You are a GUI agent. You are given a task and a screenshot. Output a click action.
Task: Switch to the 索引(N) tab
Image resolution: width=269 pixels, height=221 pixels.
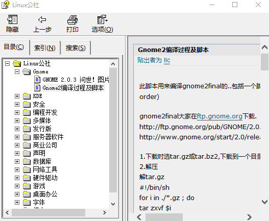tap(45, 47)
